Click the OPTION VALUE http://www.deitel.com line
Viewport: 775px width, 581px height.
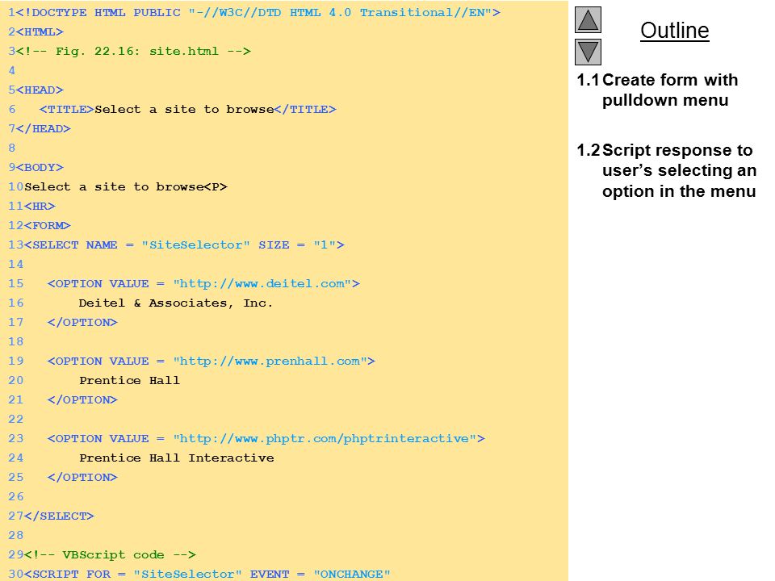(203, 283)
